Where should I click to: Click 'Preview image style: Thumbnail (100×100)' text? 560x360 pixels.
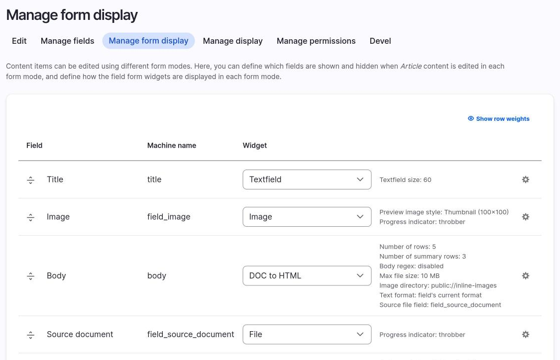(444, 212)
